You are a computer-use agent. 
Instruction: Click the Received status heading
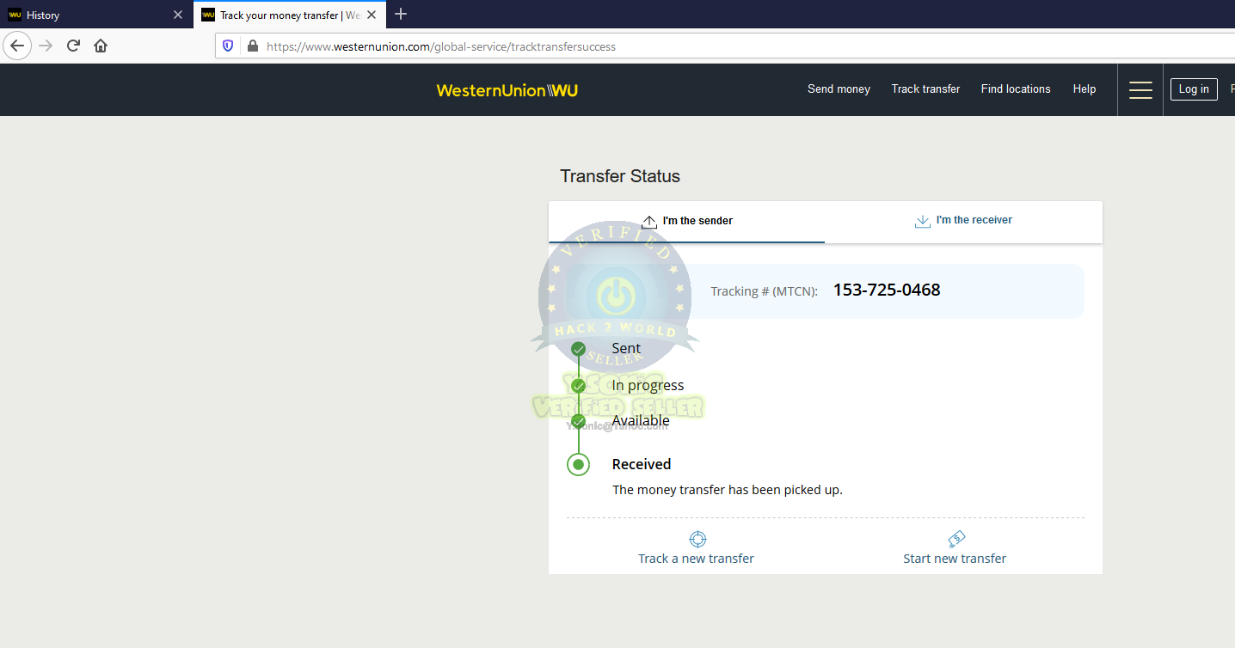pos(642,464)
